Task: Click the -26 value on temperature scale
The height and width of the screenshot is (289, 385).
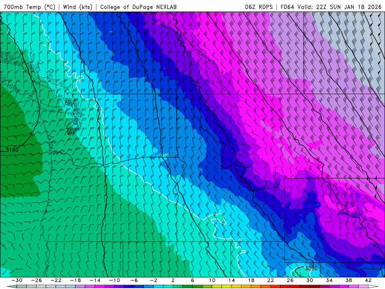Action: pos(37,280)
